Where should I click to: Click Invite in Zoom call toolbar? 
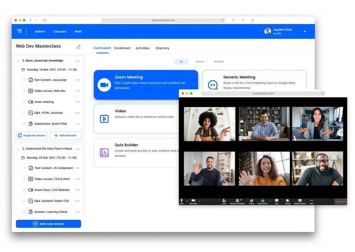point(224,201)
